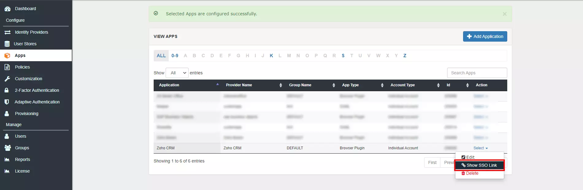Click the Identity Providers arrows icon
The height and width of the screenshot is (190, 583).
(x=7, y=32)
